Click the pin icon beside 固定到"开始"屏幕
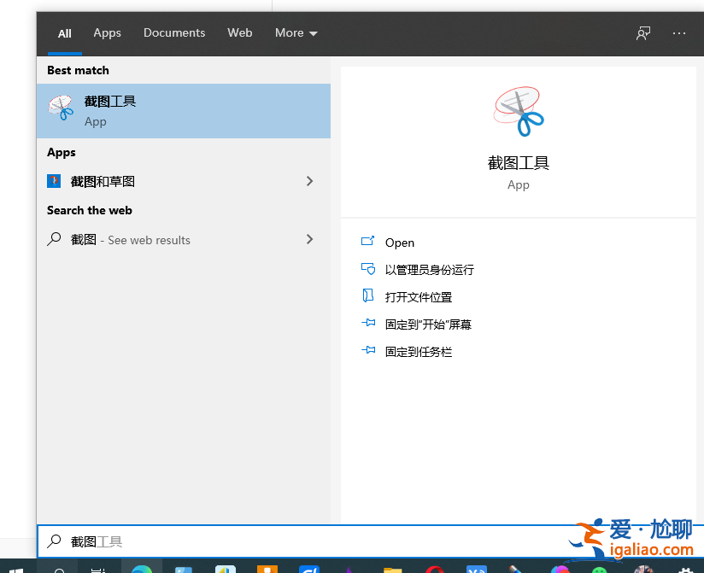 [367, 324]
